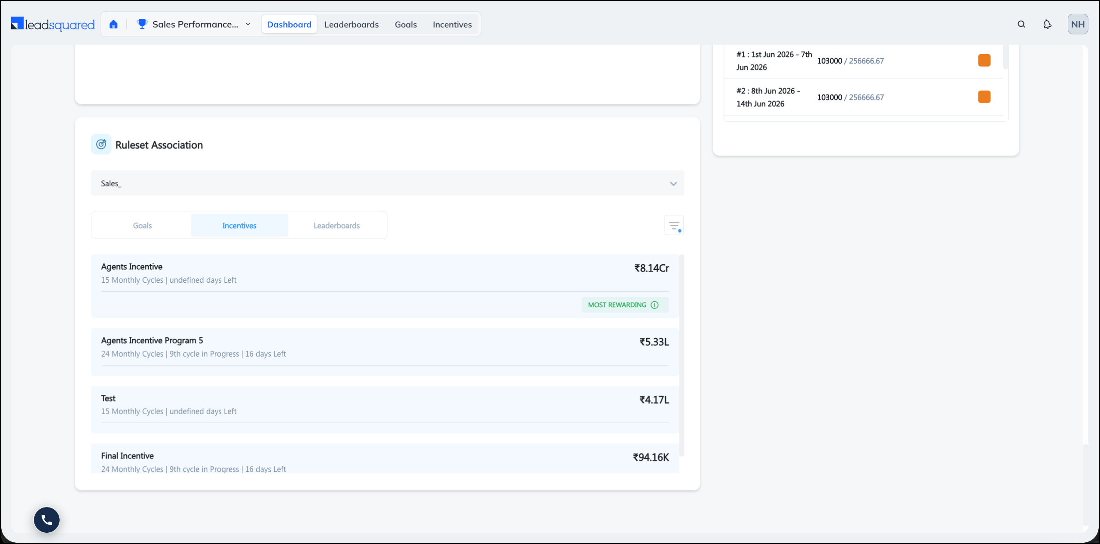Click orange swatch for cycle #2 row
The height and width of the screenshot is (544, 1100).
pos(984,97)
